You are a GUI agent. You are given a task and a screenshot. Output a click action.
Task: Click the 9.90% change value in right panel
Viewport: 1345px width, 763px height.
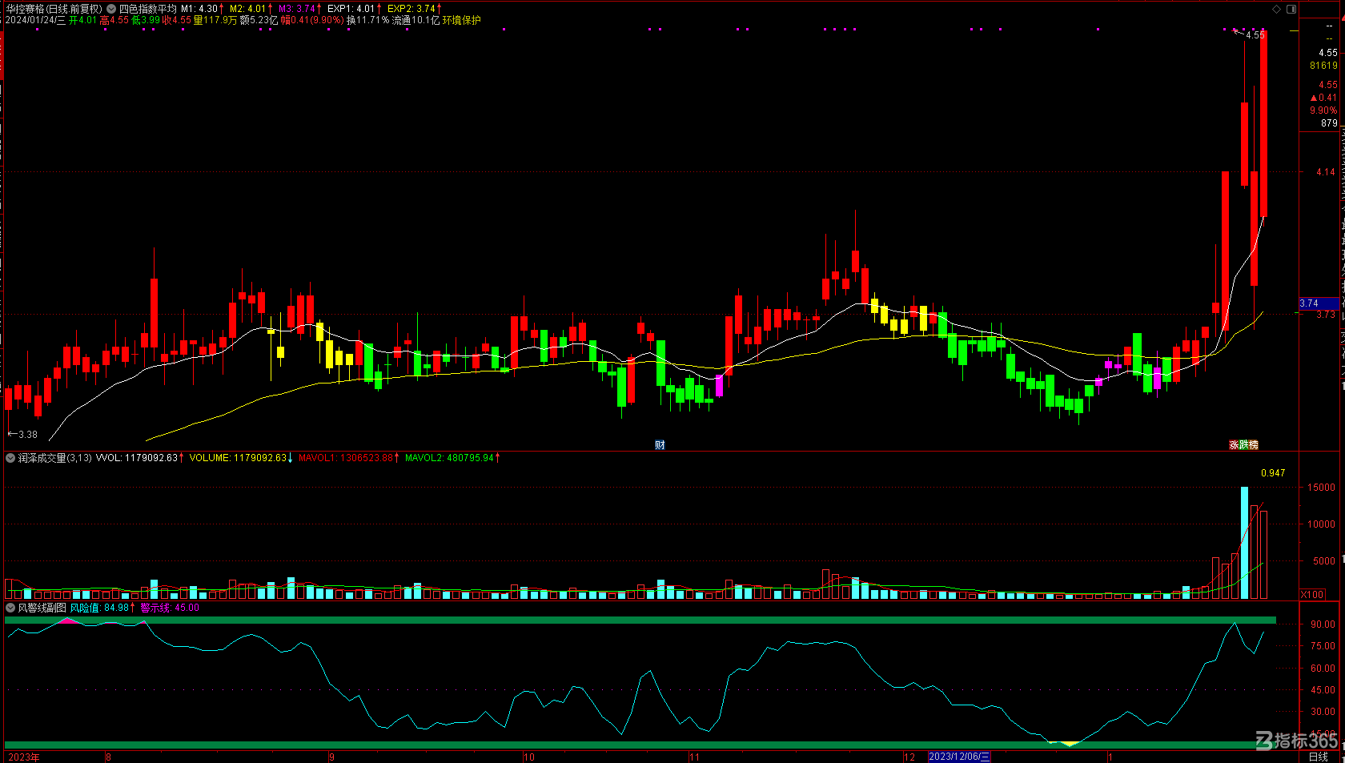pos(1323,110)
